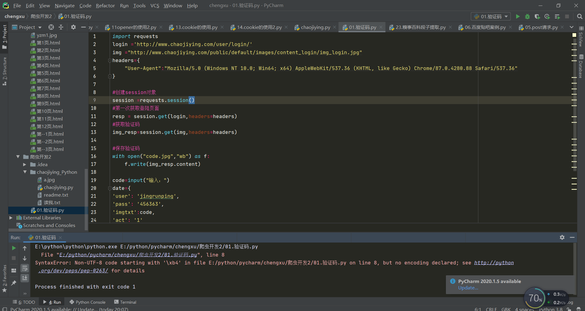585x311 pixels.
Task: Click Update link in PyCharm notification
Action: [468, 288]
